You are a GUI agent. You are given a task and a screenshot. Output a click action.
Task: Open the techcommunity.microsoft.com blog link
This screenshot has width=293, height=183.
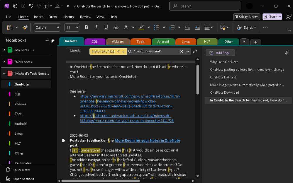click(x=126, y=118)
